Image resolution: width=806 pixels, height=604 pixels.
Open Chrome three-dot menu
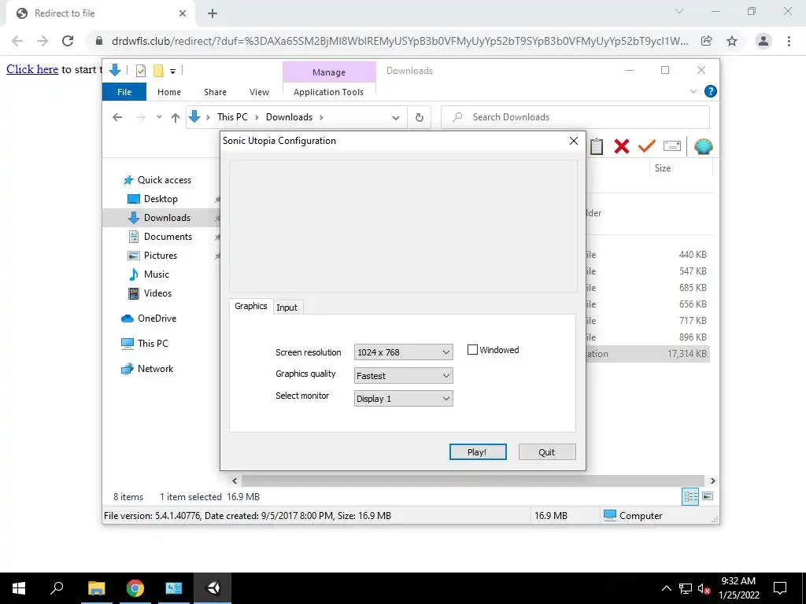[x=789, y=41]
